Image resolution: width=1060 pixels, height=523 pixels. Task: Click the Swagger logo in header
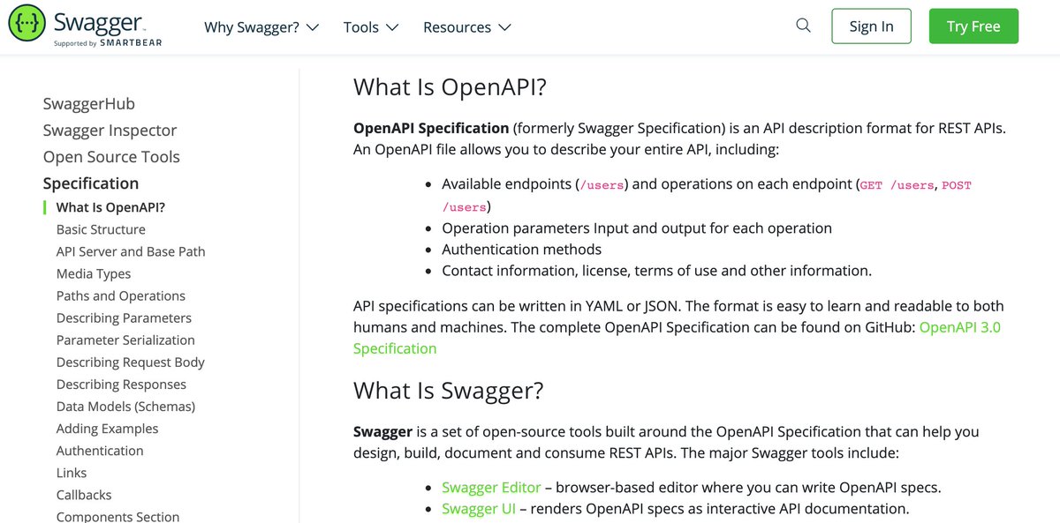coord(86,27)
